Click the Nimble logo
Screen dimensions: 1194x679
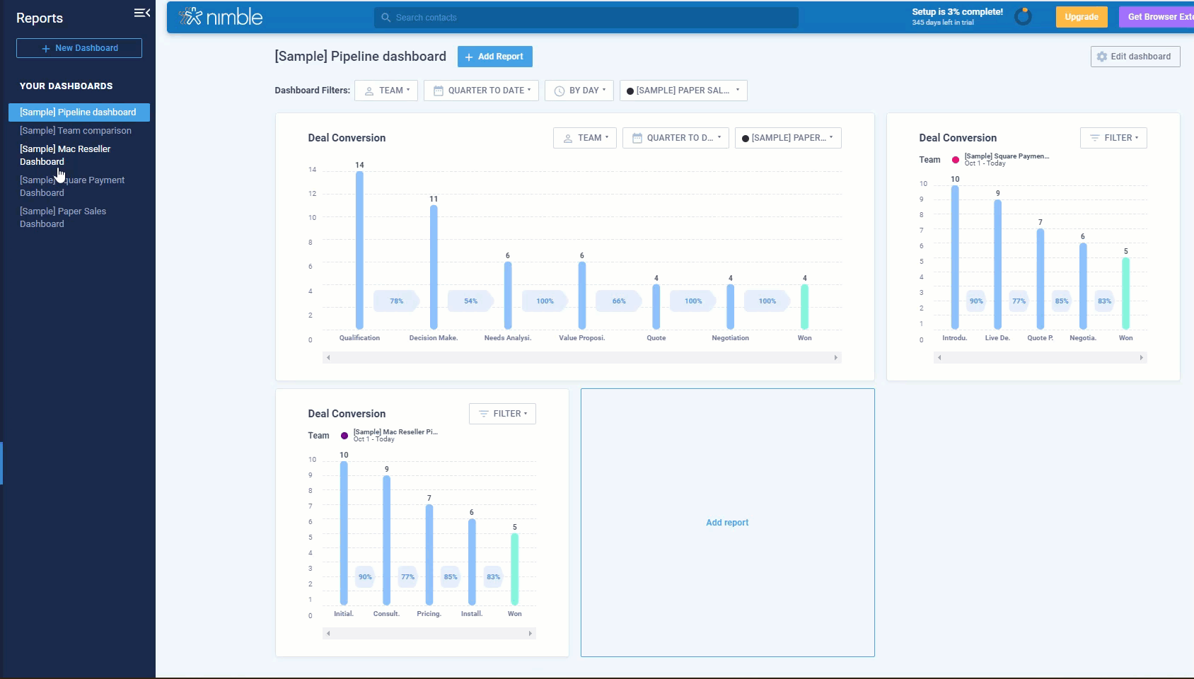[x=221, y=17]
